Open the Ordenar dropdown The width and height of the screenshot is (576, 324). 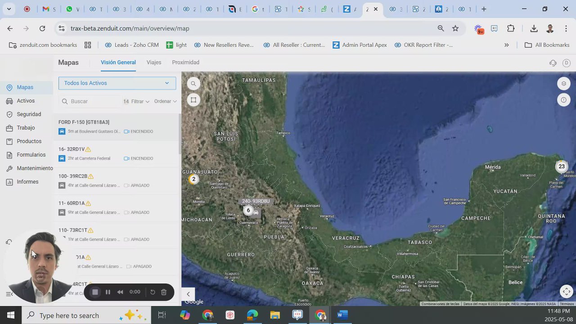(166, 102)
